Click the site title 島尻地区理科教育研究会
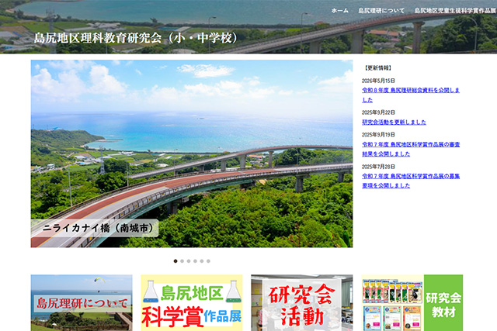497x331 pixels. (136, 38)
